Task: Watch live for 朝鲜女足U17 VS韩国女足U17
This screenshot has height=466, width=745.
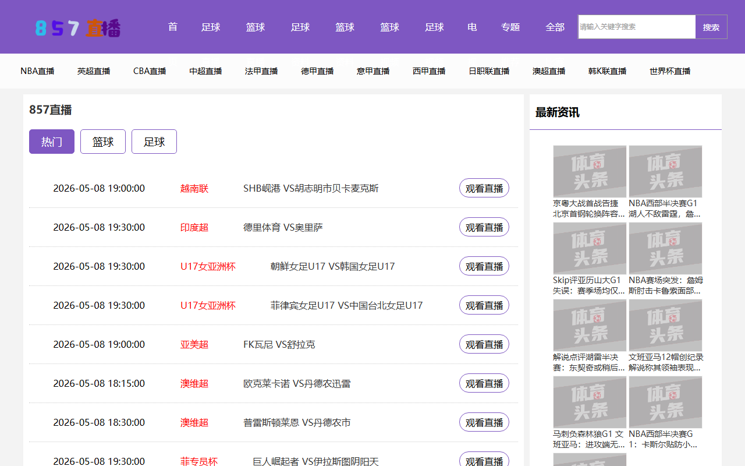Action: [484, 266]
